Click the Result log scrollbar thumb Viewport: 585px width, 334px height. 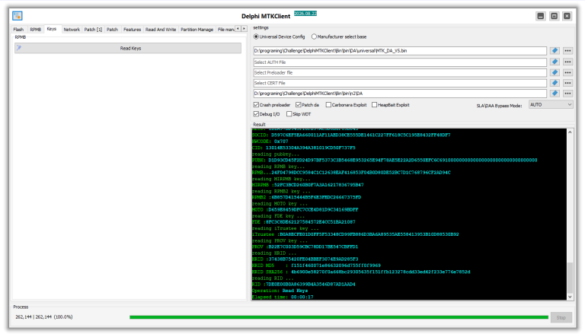(x=570, y=278)
